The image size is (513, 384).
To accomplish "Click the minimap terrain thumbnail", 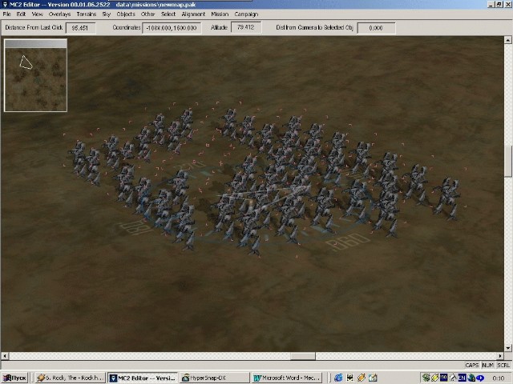I will [x=35, y=79].
